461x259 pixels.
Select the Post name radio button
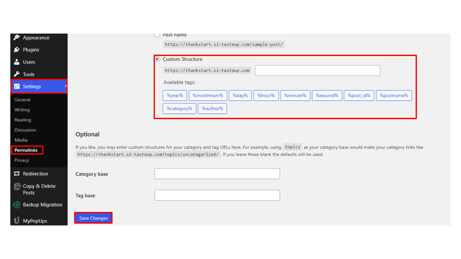(157, 35)
